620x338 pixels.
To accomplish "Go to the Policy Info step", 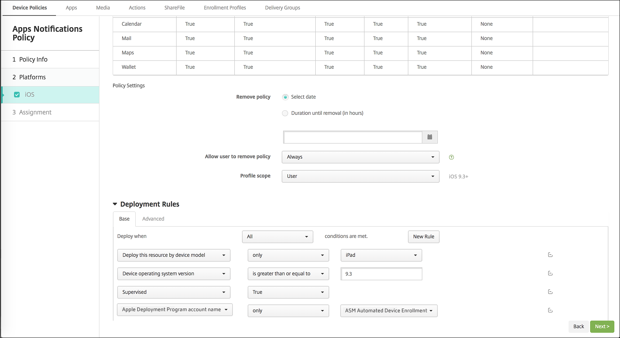I will (x=33, y=60).
